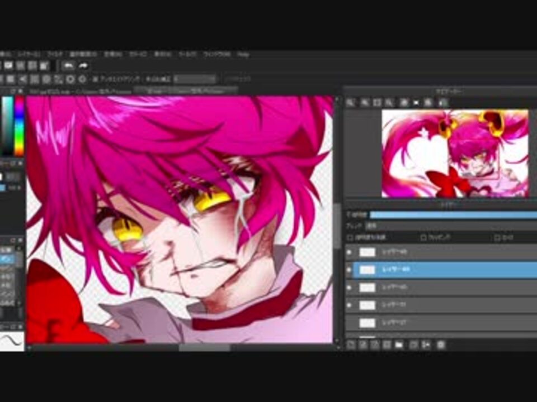Hide the topmost listed layer using its visibility dot
The width and height of the screenshot is (537, 402).
[x=349, y=252]
